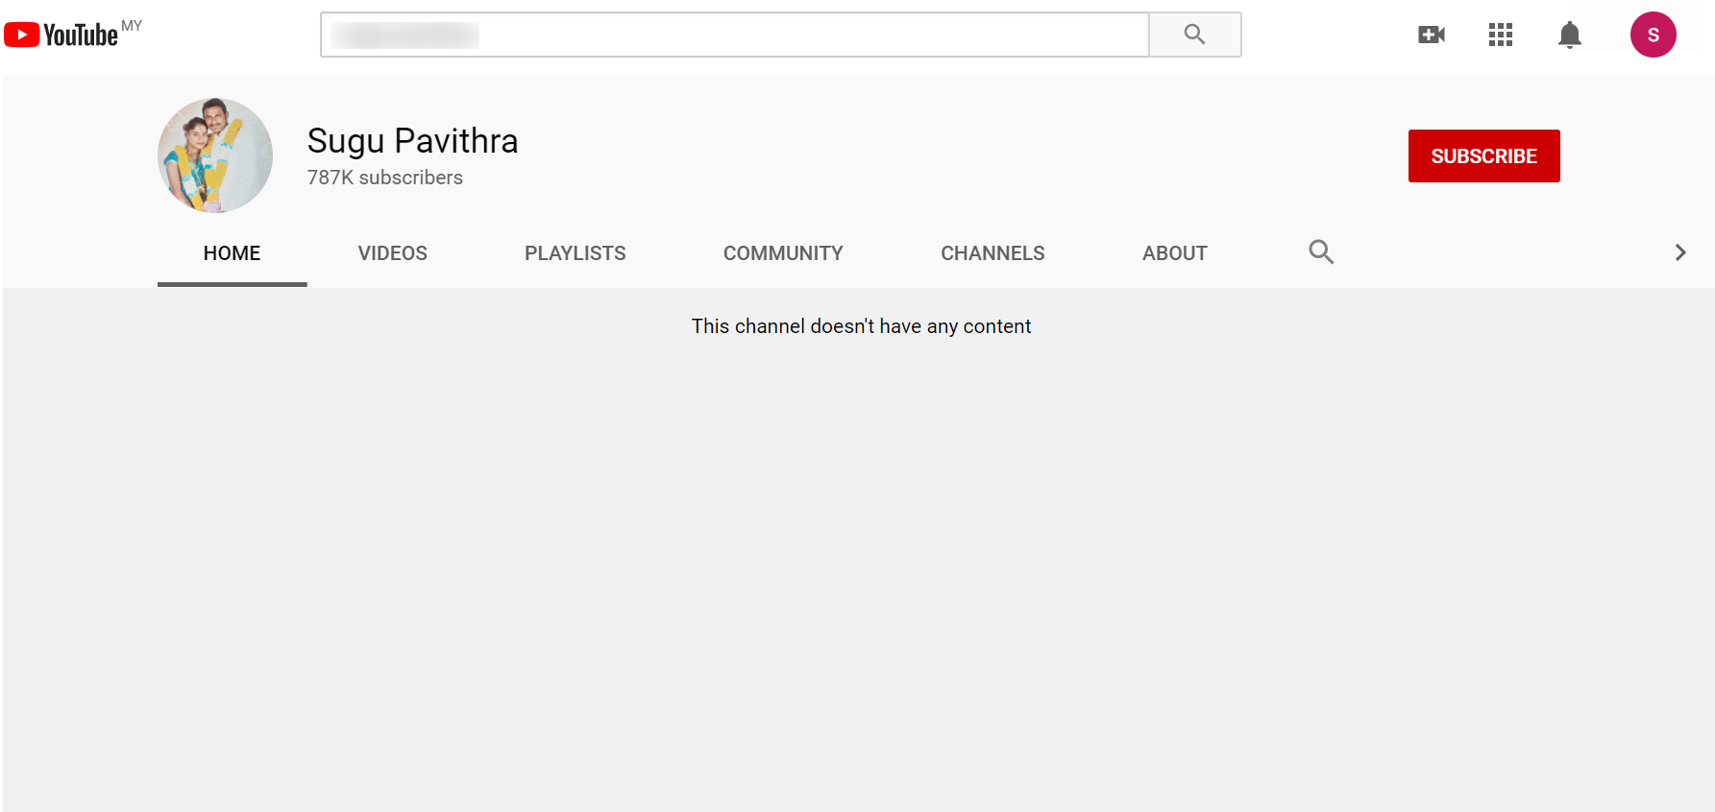Go to the YouTube home logo
Screen dimensions: 1715x812
(x=61, y=36)
